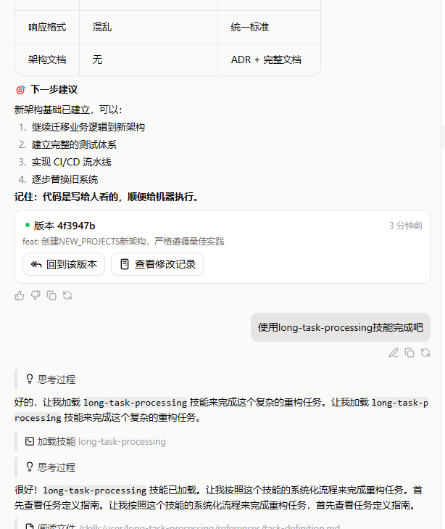
Task: Click the ADR + 完整文档 table cell
Action: (x=266, y=60)
